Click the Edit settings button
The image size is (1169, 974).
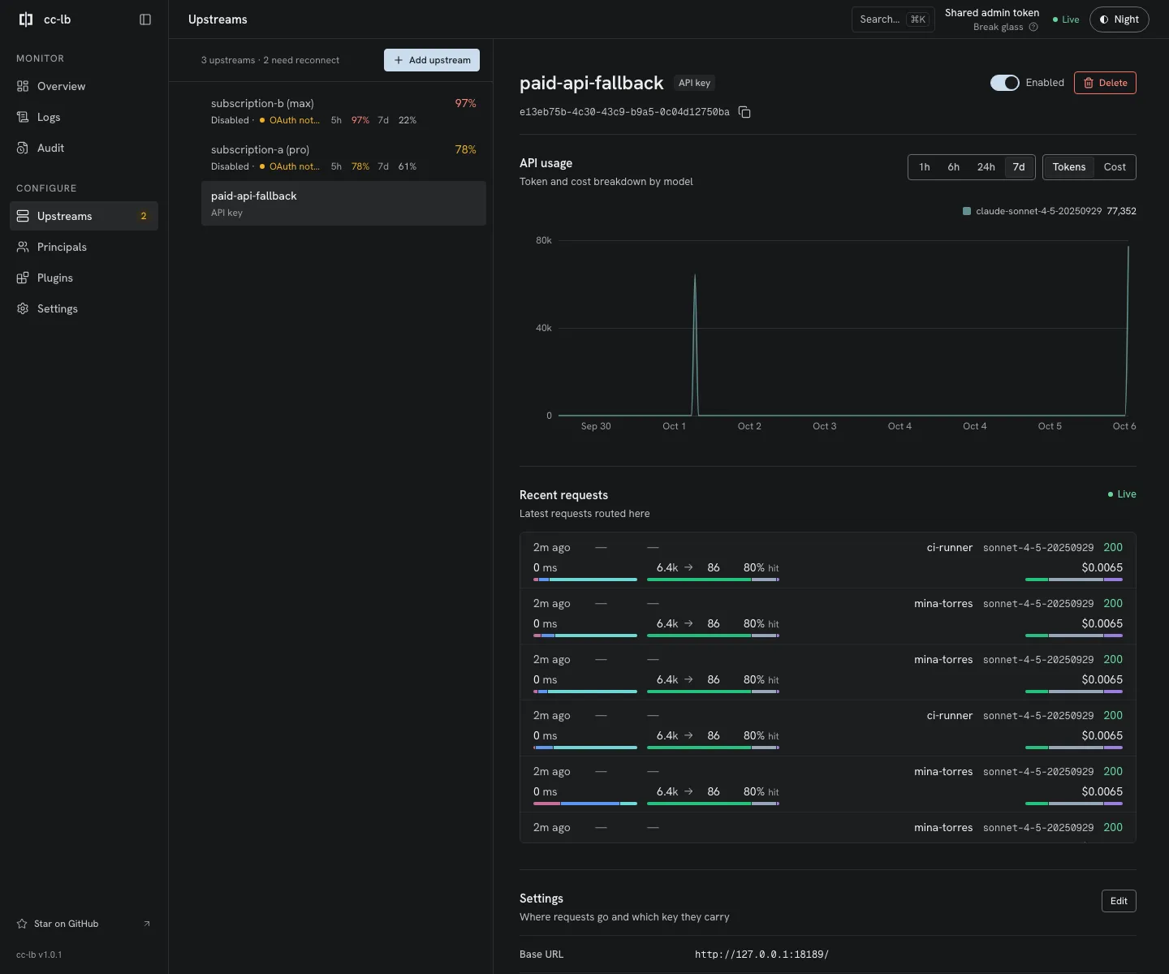(1119, 901)
